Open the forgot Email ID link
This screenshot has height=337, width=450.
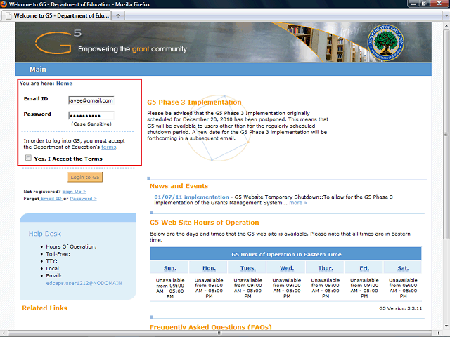51,199
